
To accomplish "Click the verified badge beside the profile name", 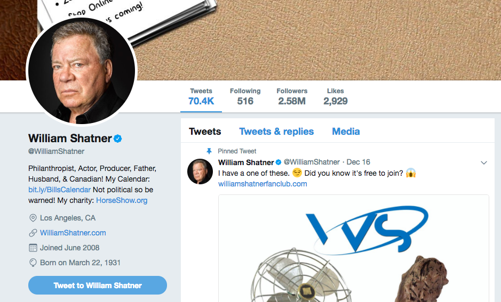I will [x=118, y=138].
